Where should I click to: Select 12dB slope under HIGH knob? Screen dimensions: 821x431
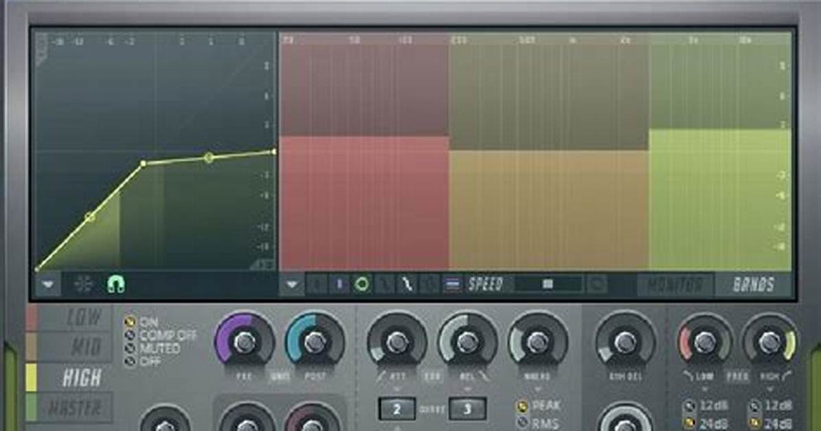[x=770, y=406]
